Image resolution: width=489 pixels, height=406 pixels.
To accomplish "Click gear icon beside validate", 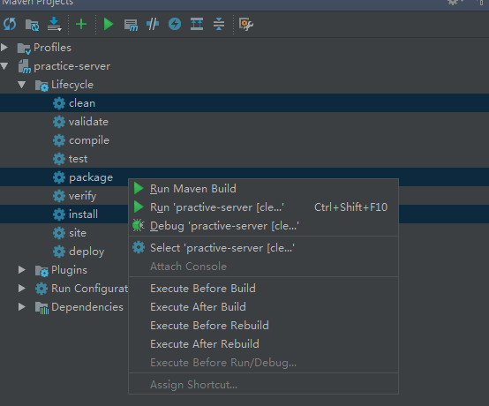I will [x=59, y=122].
